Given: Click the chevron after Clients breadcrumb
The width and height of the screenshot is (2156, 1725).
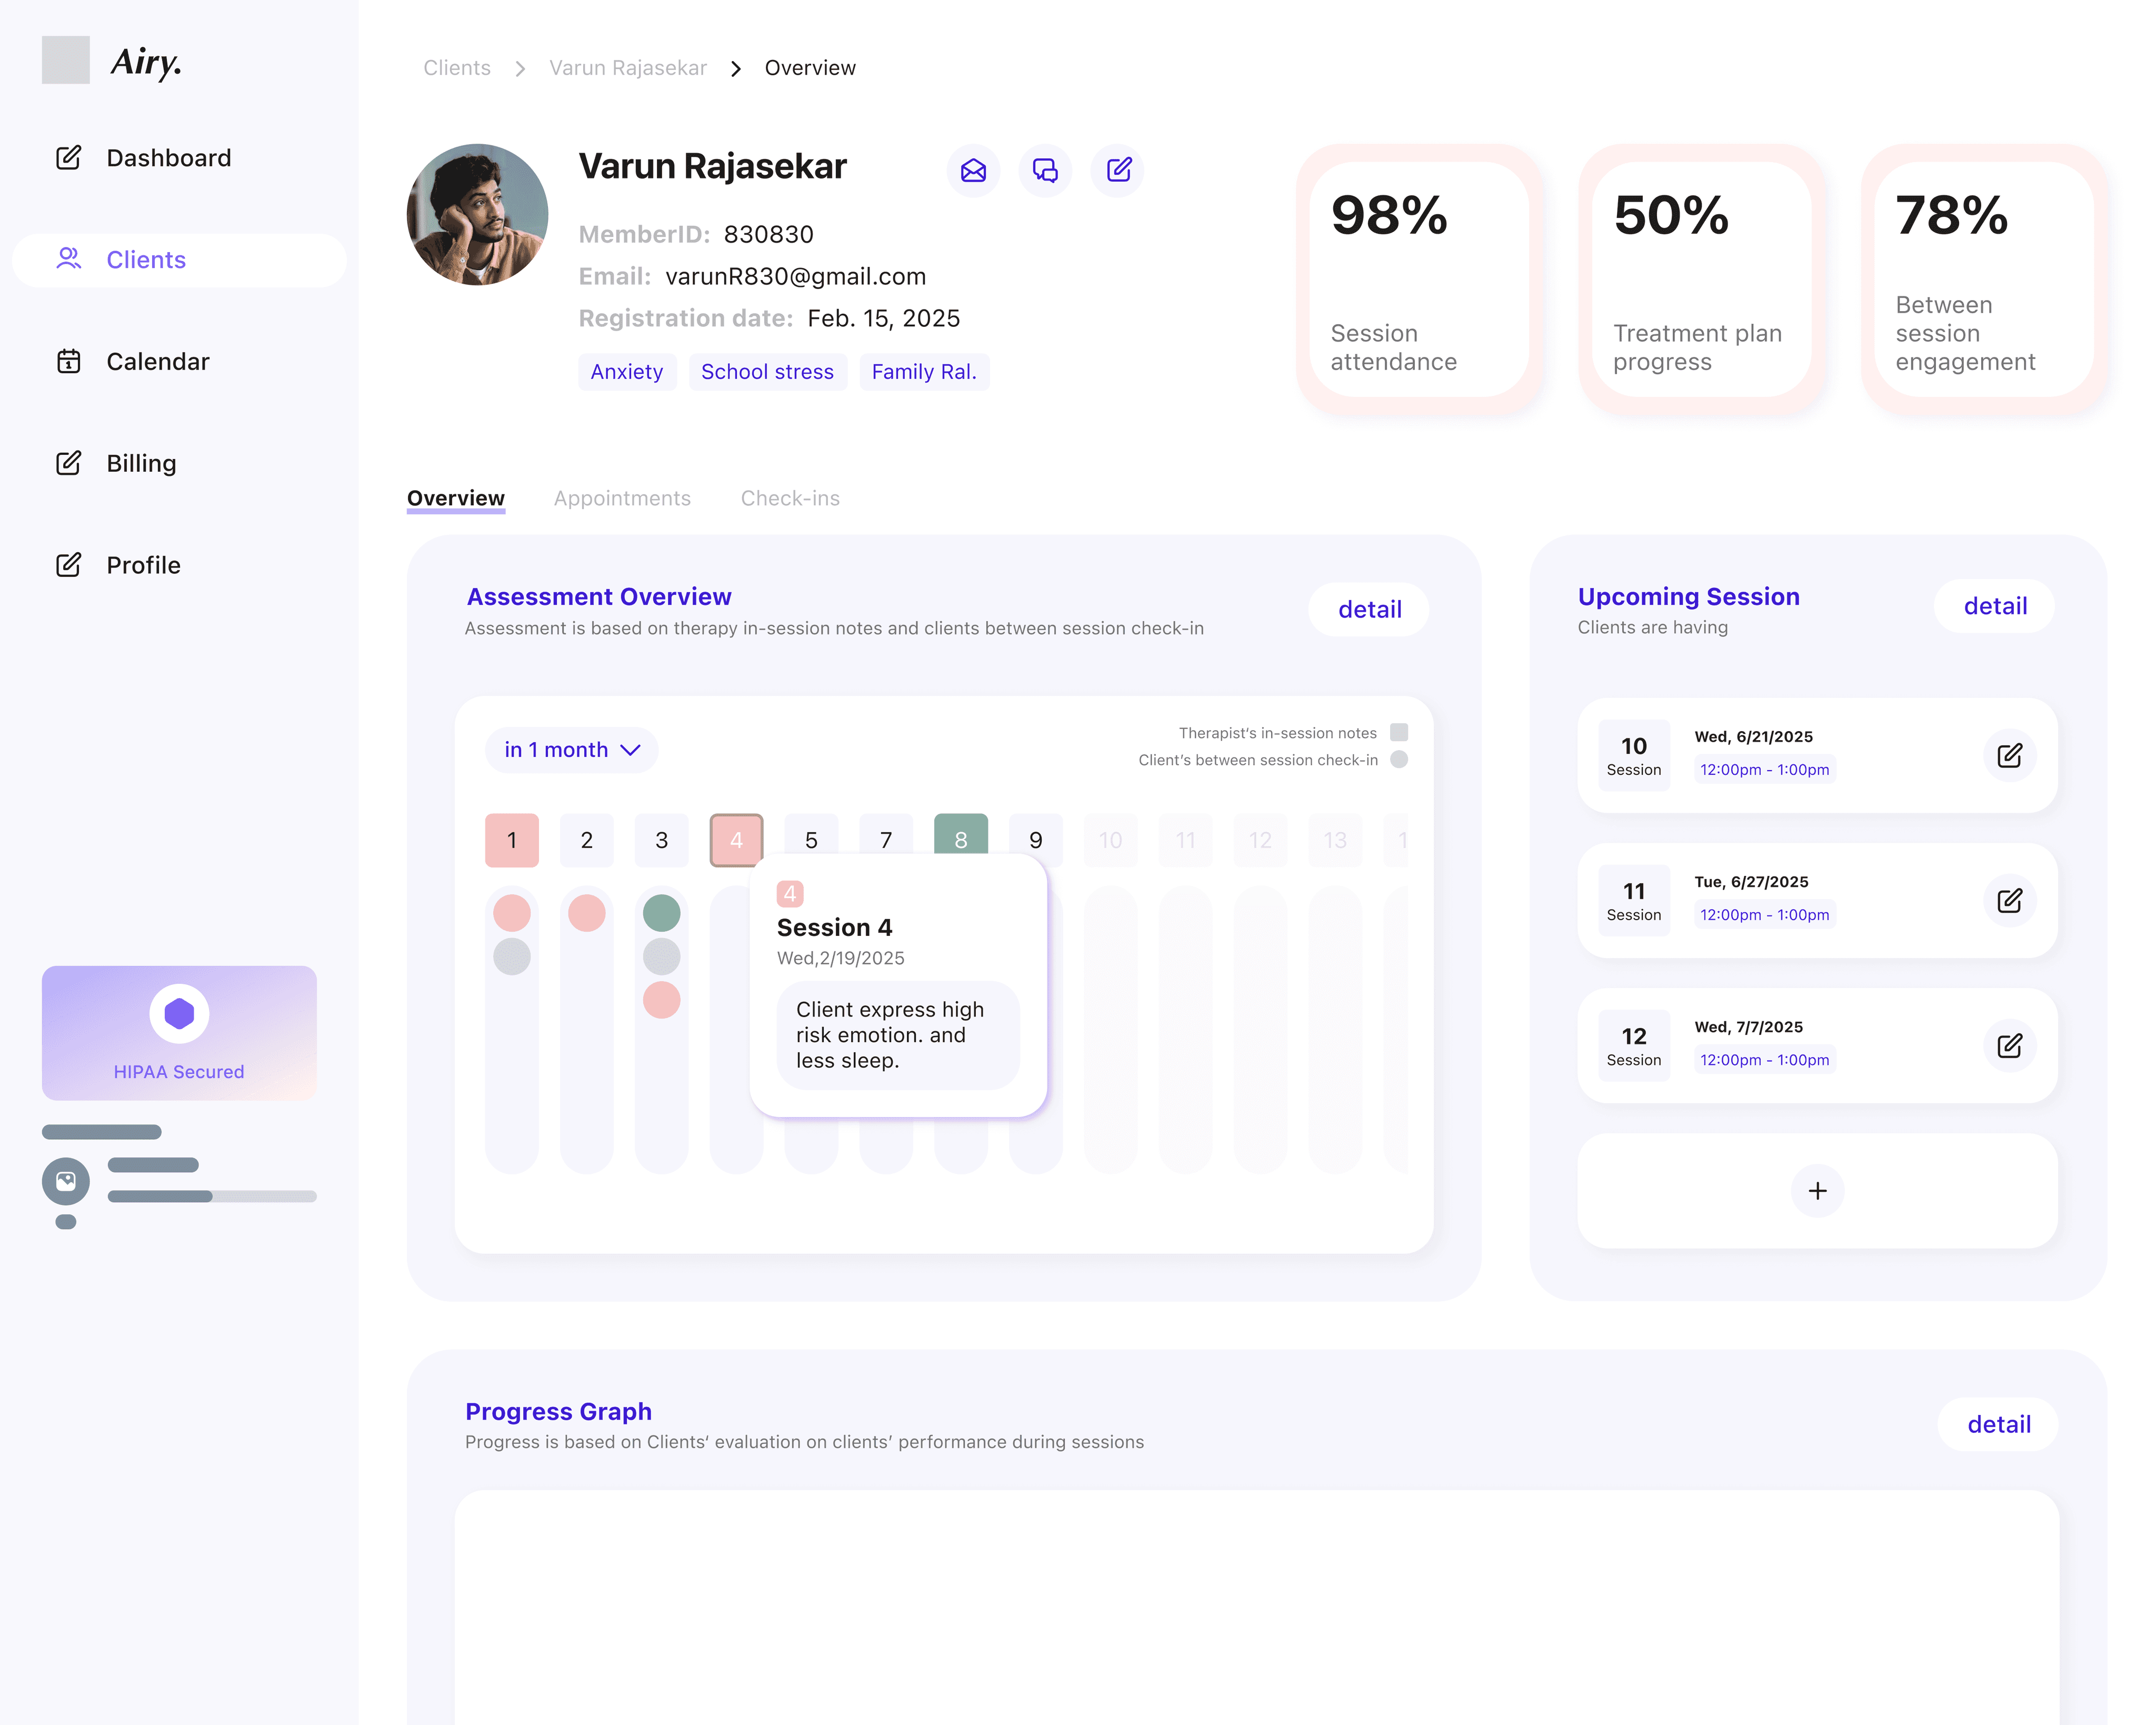Looking at the screenshot, I should click(x=520, y=68).
